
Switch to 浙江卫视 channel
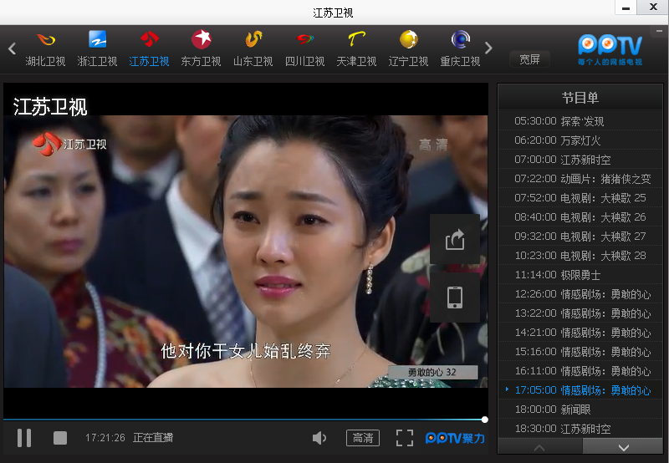click(x=97, y=49)
